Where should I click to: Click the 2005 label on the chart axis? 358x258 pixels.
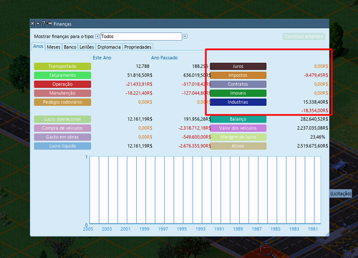point(88,229)
